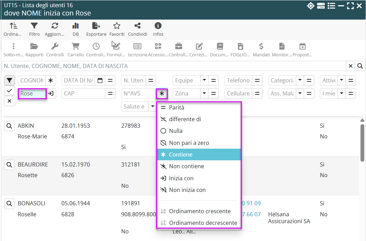Toggle the filter panel funnel button
Image resolution: width=366 pixels, height=241 pixels.
coord(10,81)
